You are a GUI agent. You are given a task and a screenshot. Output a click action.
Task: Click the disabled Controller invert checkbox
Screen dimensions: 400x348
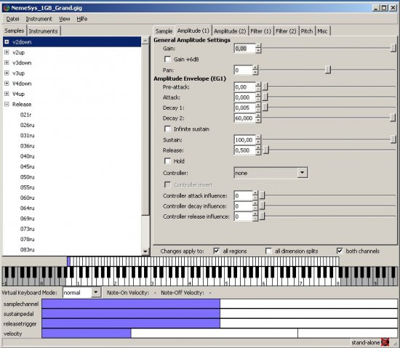(167, 185)
